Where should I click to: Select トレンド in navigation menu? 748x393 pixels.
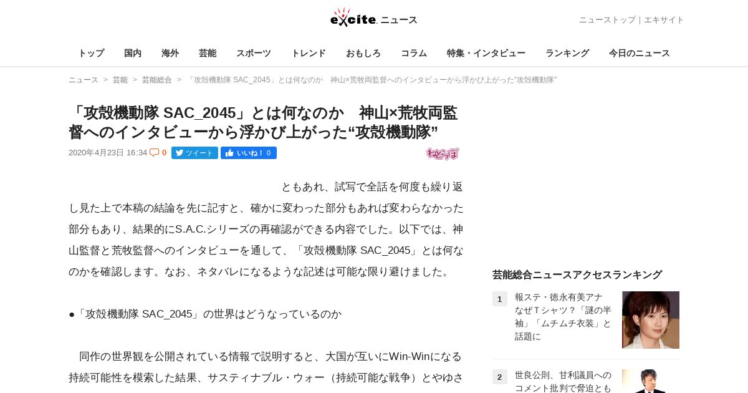pos(309,53)
